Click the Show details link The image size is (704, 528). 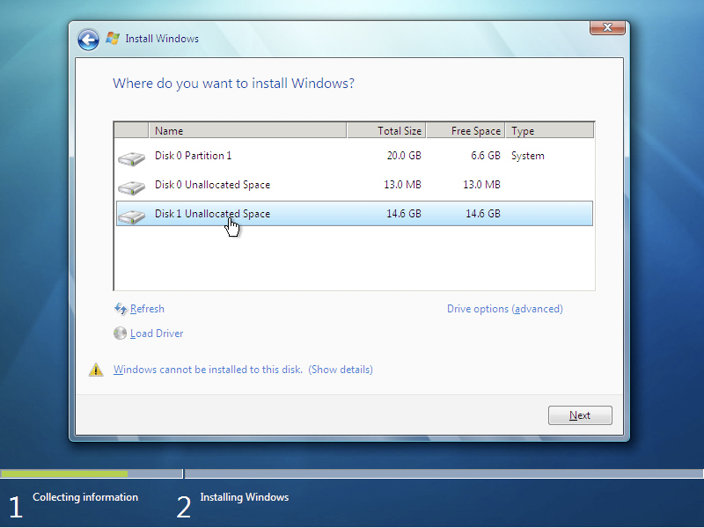click(341, 370)
